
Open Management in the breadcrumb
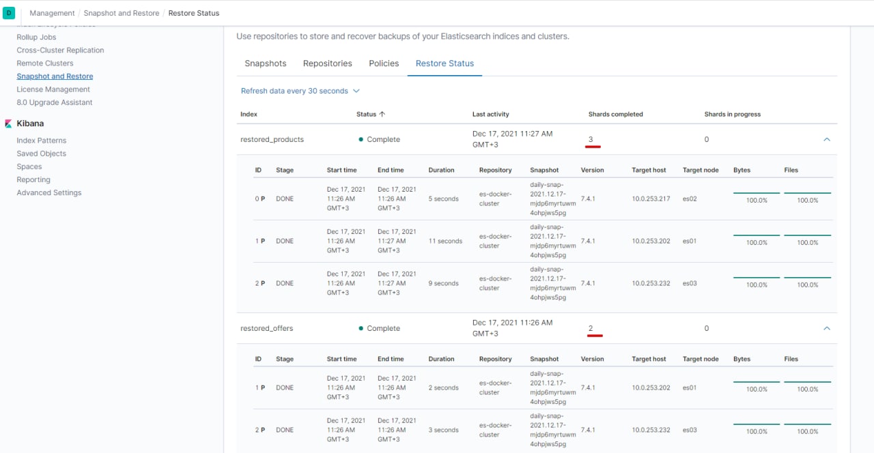click(x=52, y=13)
